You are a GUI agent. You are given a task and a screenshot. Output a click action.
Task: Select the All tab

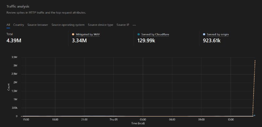(8, 25)
